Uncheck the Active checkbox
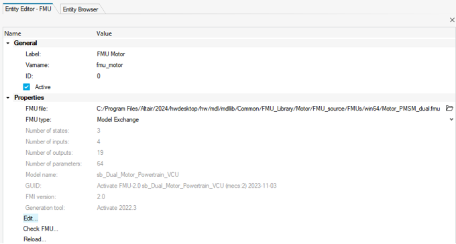456x244 pixels. point(26,87)
